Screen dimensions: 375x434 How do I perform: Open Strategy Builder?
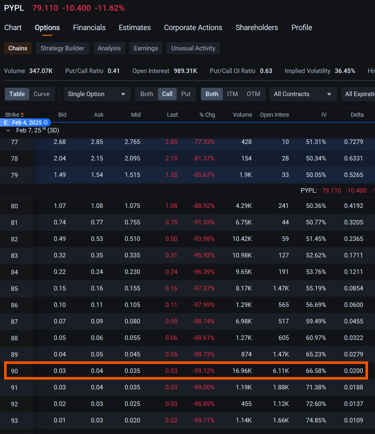click(x=62, y=48)
